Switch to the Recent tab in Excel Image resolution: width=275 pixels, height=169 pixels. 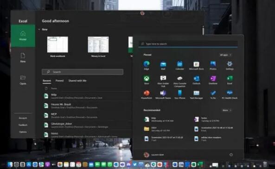point(47,81)
